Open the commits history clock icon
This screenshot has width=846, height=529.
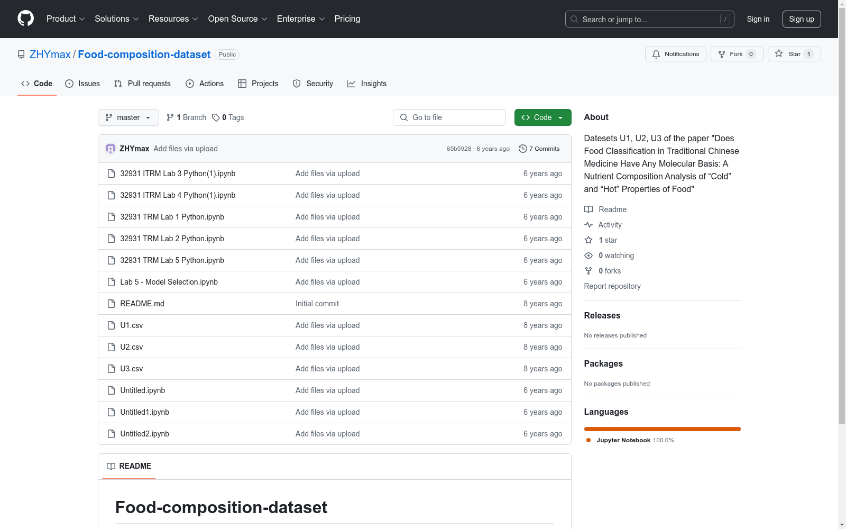523,149
